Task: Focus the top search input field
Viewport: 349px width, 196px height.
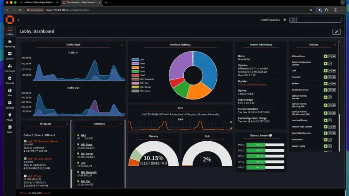Action: click(319, 20)
